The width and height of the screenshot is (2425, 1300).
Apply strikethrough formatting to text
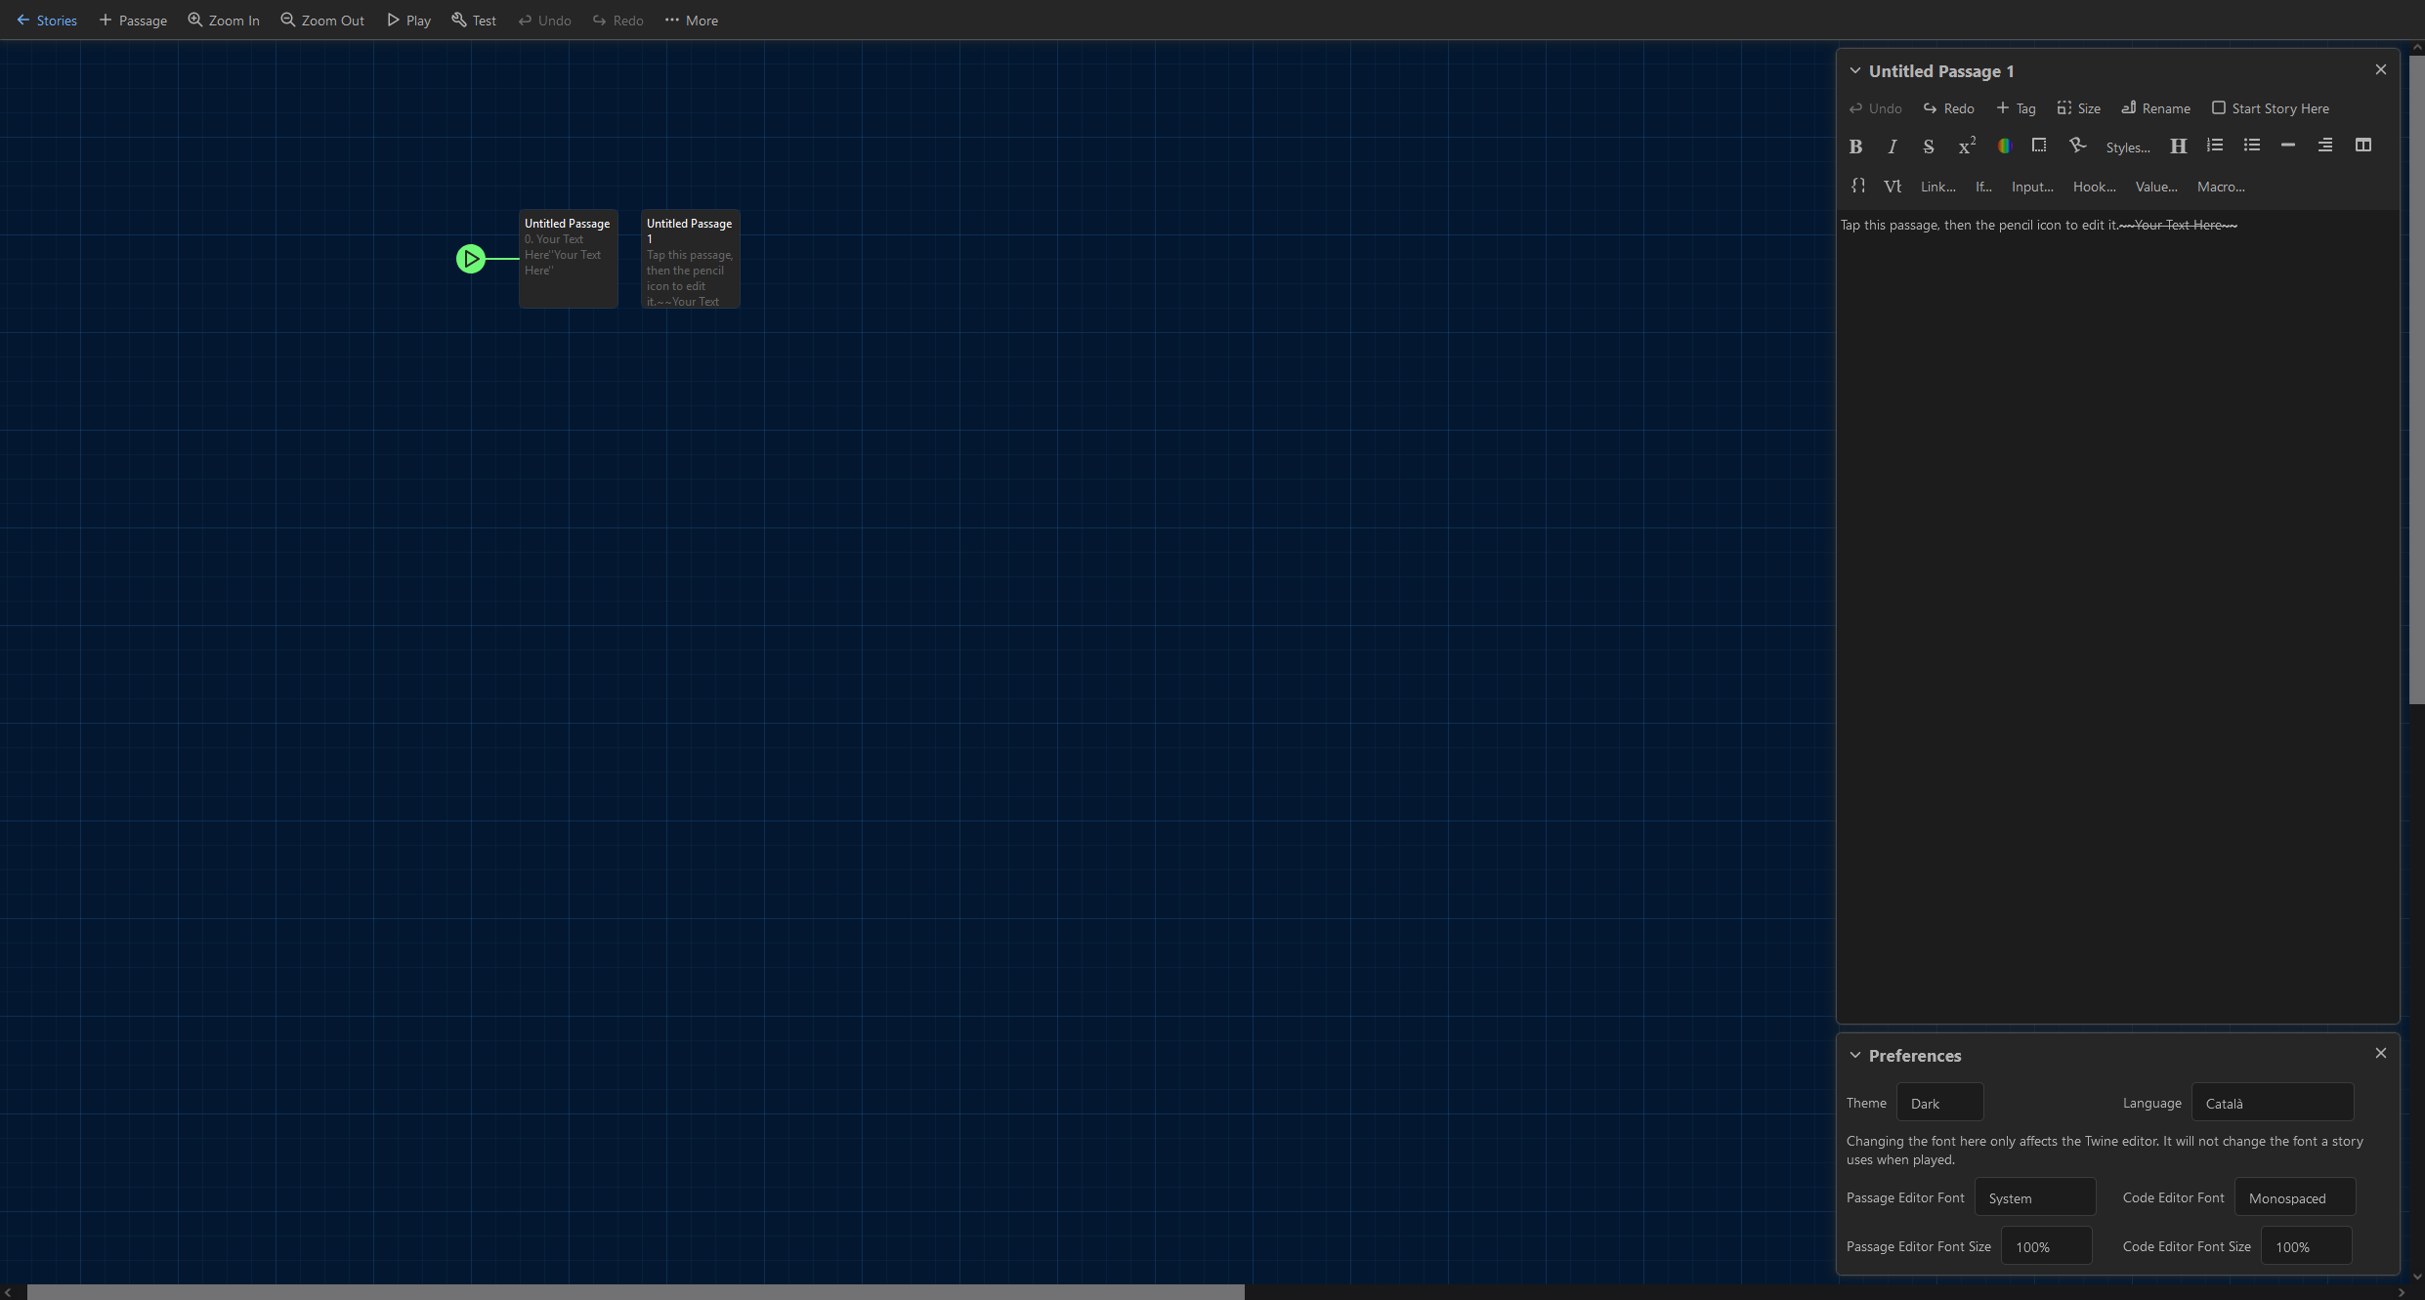click(1929, 147)
